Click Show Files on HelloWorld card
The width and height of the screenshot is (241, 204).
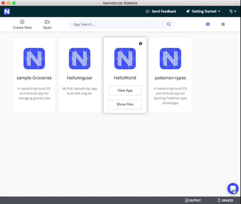pyautogui.click(x=125, y=104)
